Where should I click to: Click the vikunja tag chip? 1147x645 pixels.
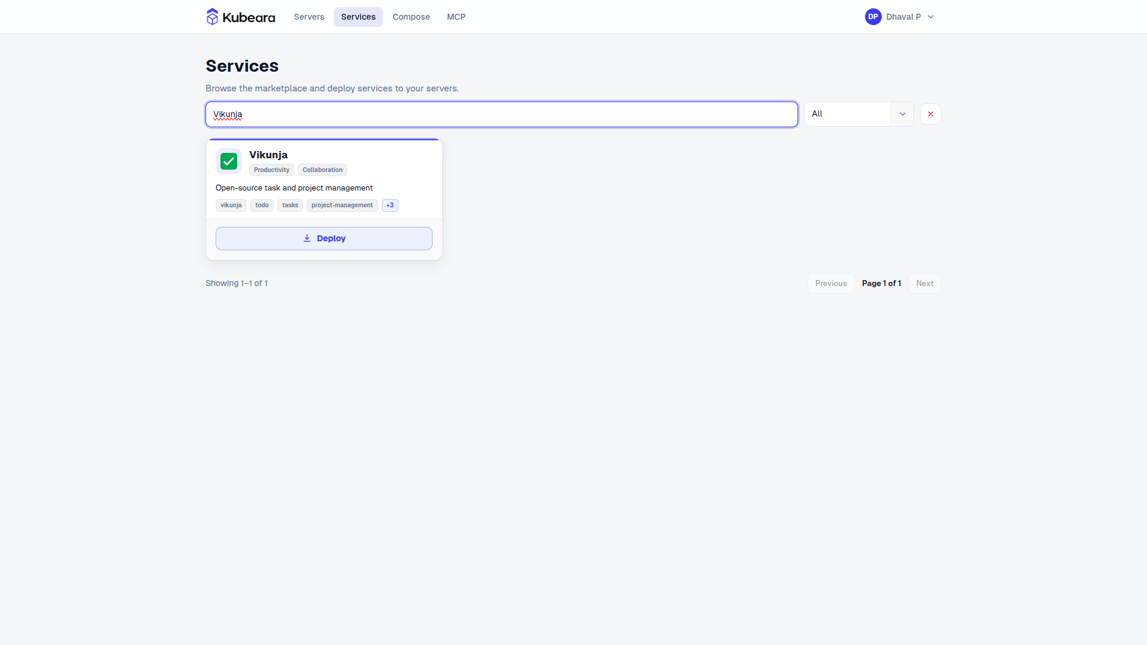point(231,205)
